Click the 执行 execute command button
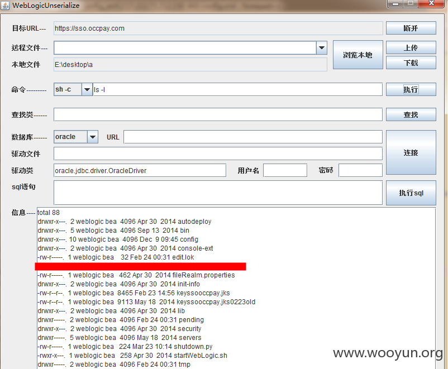Viewport: 448px width, 369px height. coord(411,89)
